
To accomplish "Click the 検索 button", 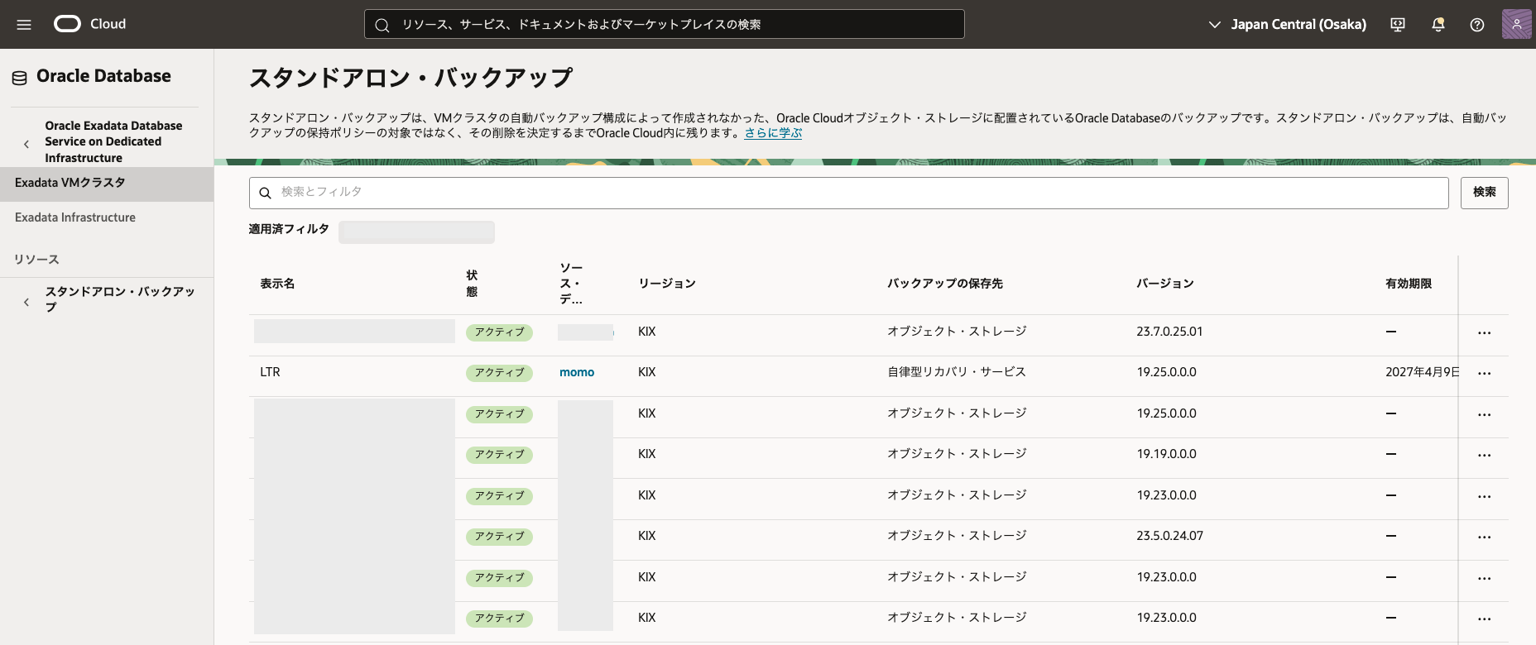I will 1484,193.
